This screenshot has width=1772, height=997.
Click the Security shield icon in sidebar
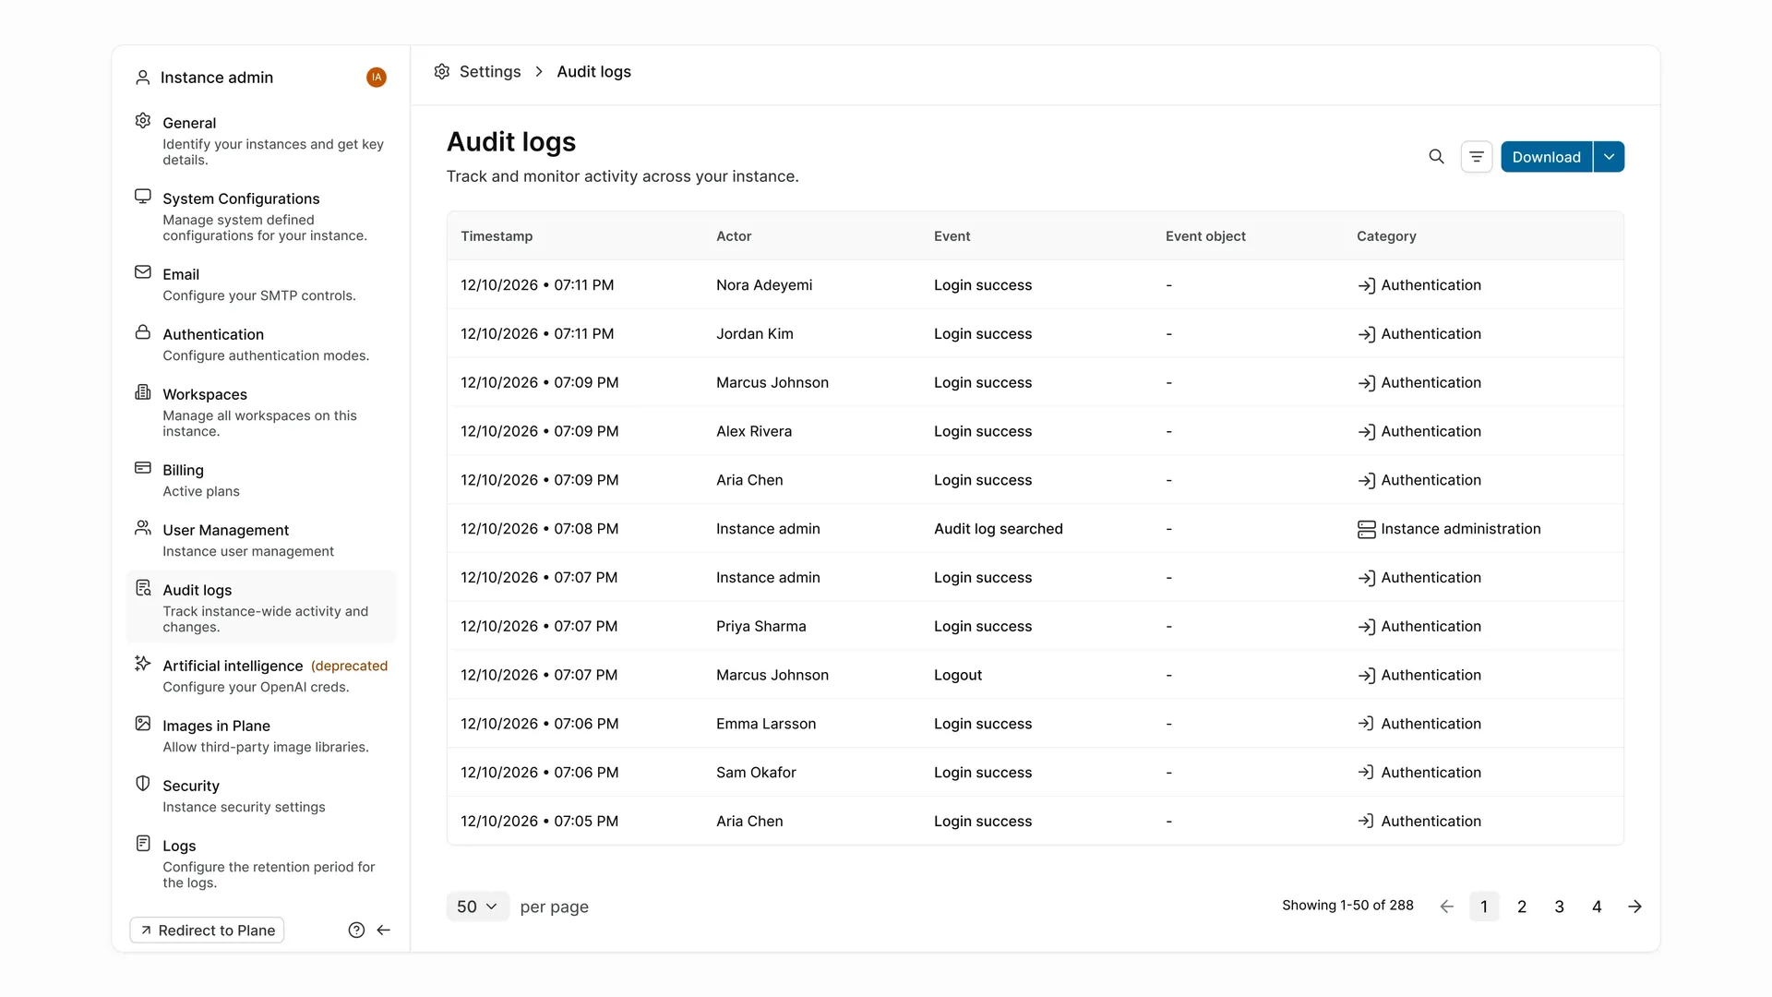coord(143,784)
